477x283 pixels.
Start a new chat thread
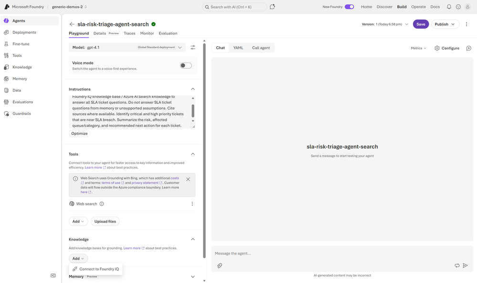pos(469,48)
